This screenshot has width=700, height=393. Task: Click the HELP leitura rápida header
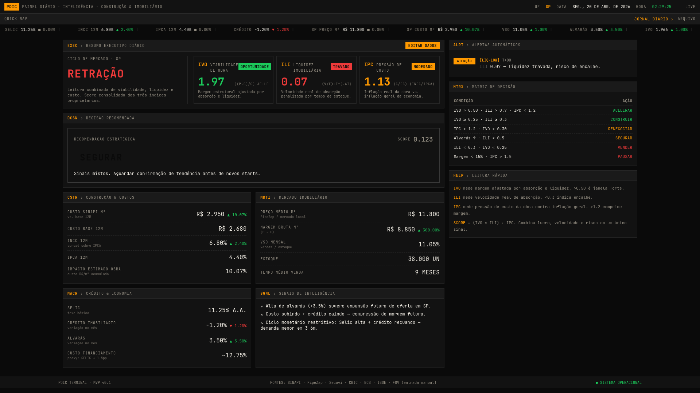click(x=543, y=176)
